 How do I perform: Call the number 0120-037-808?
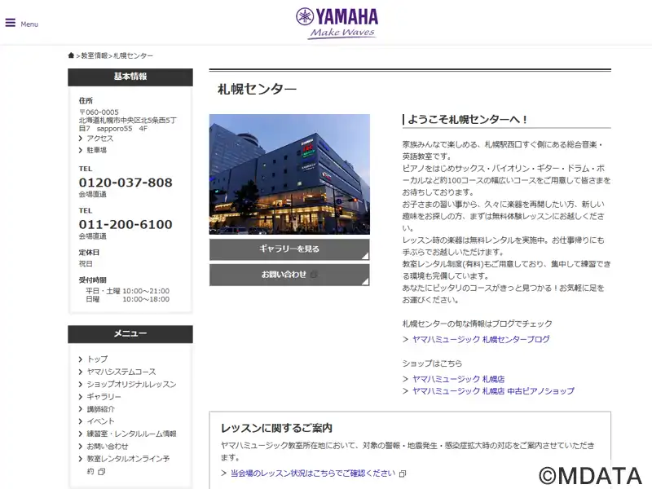pyautogui.click(x=126, y=182)
